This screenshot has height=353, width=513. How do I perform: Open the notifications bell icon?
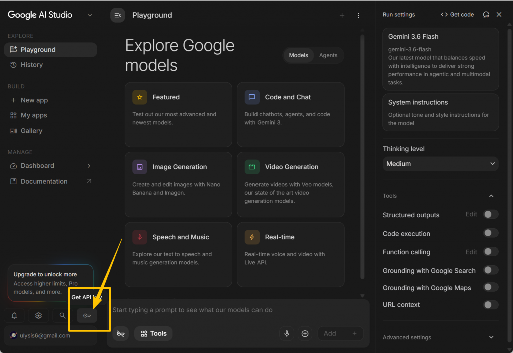14,316
